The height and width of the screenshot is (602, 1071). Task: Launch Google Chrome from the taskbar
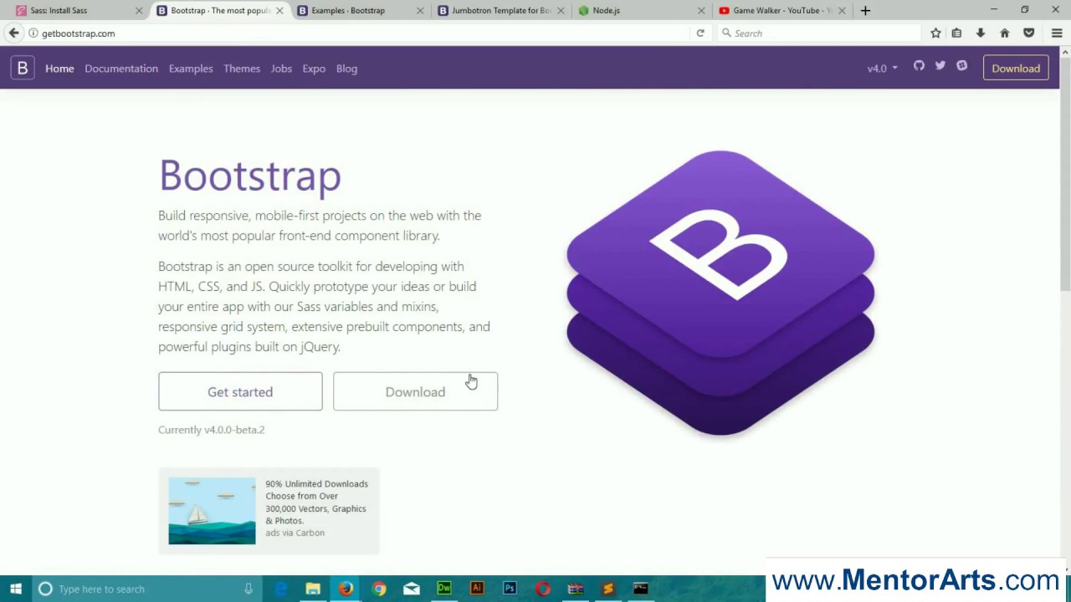pyautogui.click(x=379, y=589)
